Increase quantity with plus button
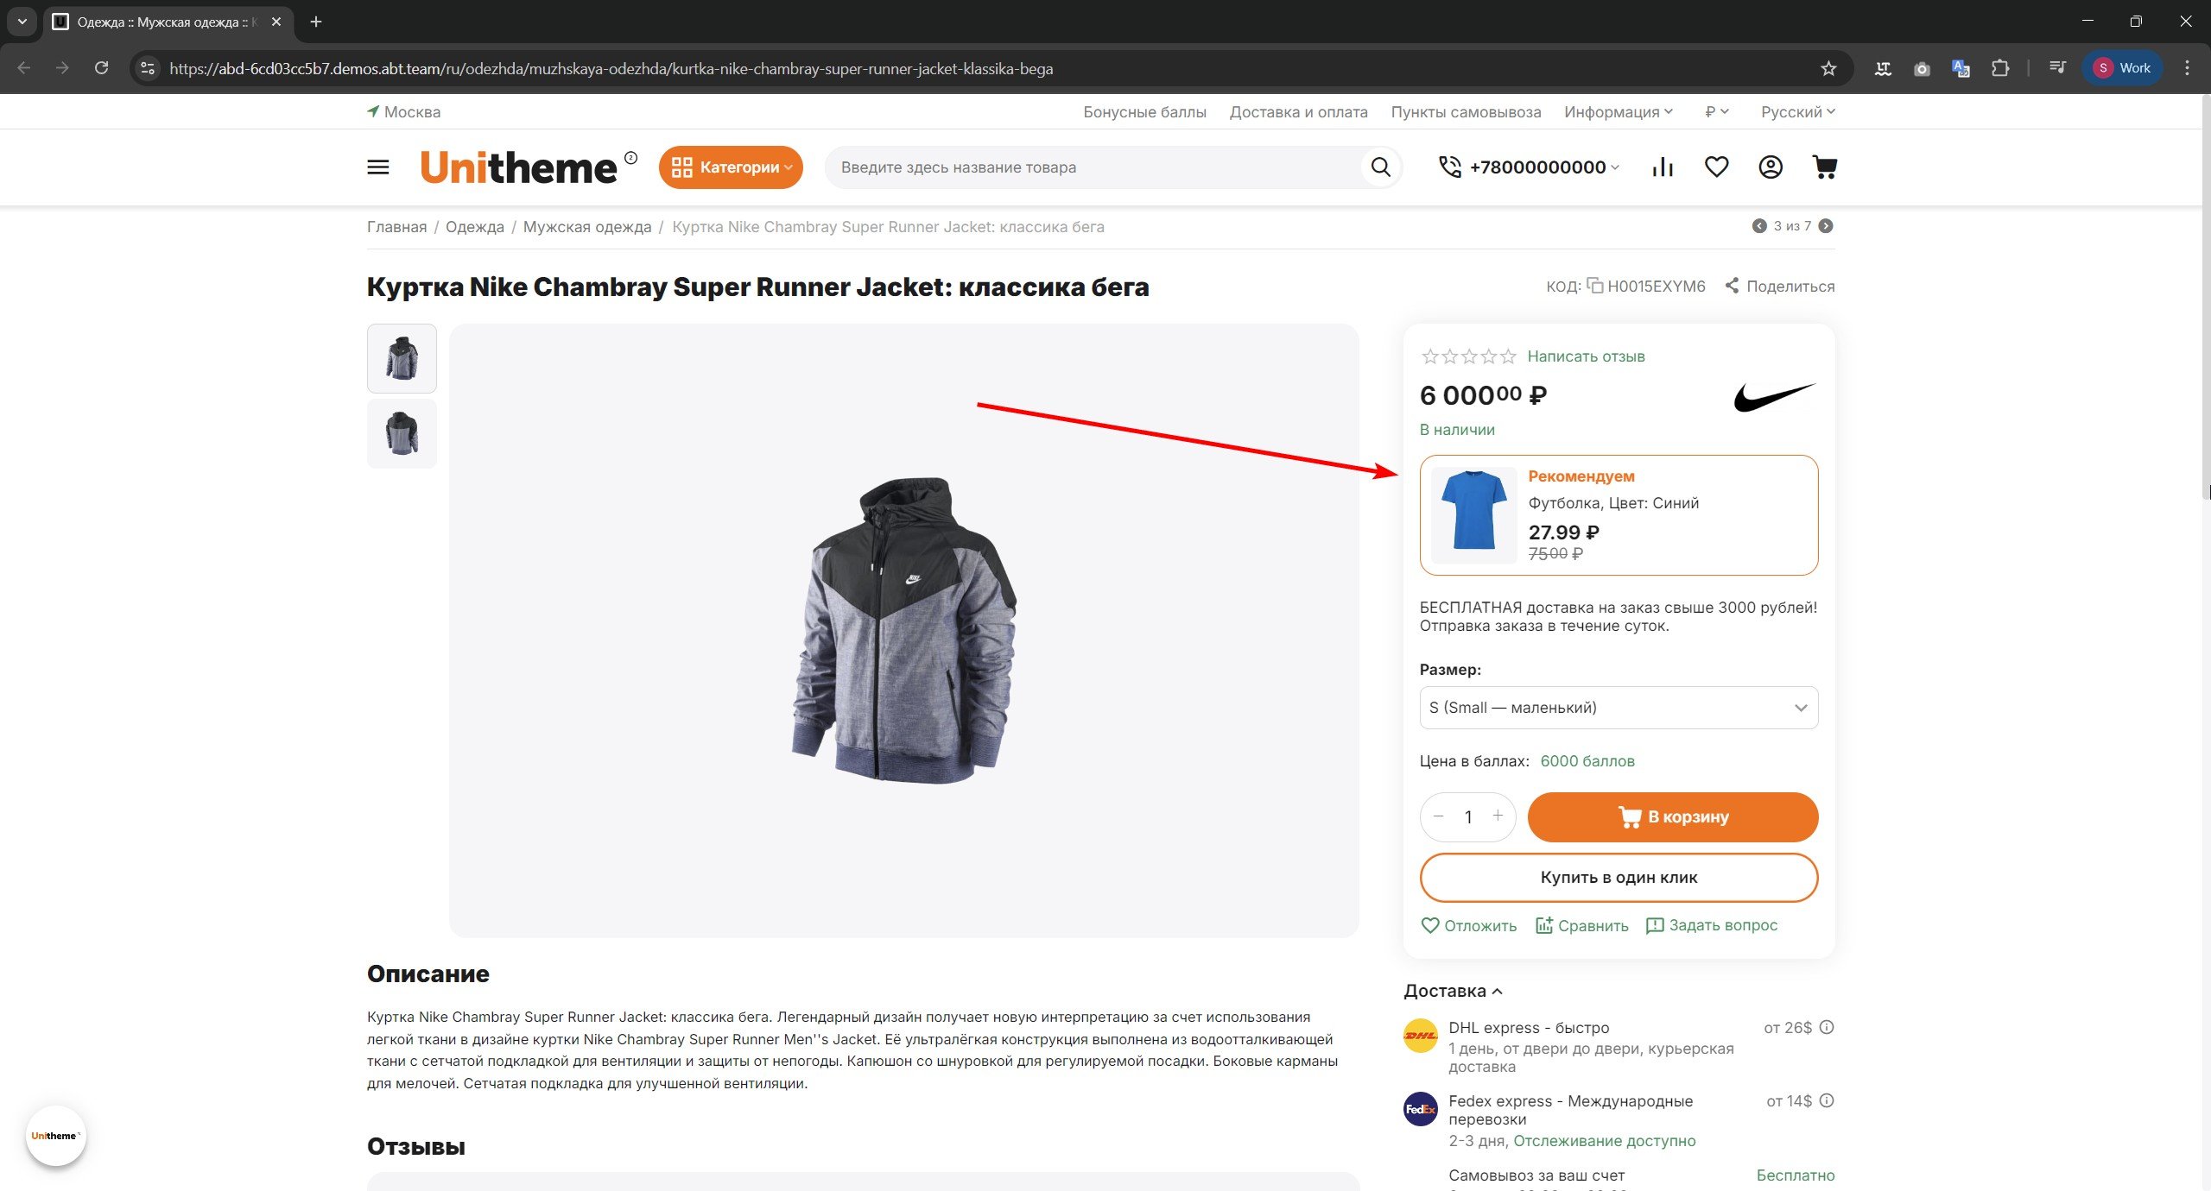2211x1191 pixels. pos(1498,816)
